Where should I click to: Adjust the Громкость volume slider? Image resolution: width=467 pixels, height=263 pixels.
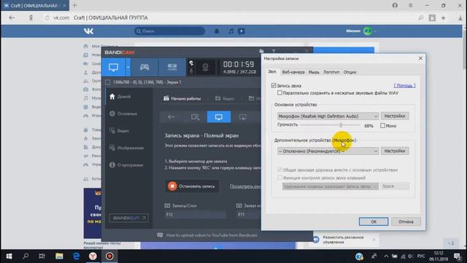[341, 125]
